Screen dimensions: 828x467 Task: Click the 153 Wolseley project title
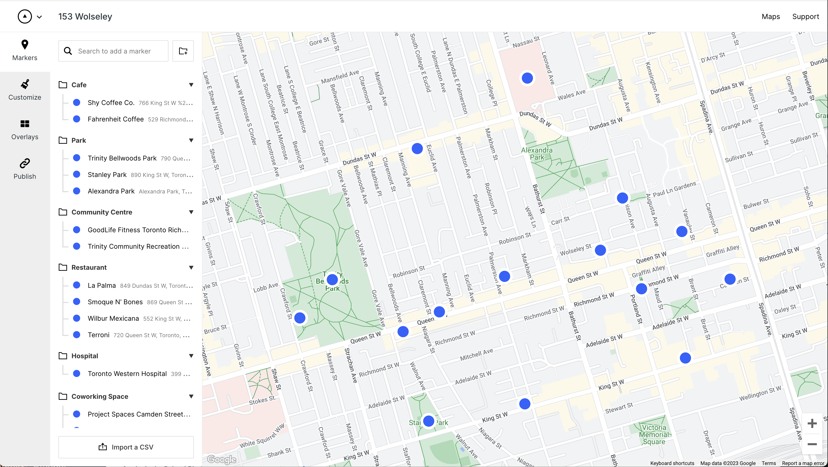coord(85,16)
